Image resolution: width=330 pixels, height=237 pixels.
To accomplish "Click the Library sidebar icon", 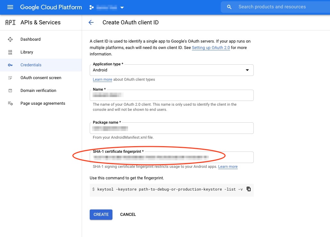I will click(10, 52).
